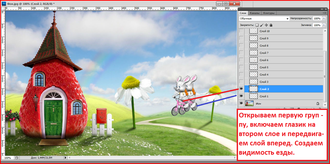Click the padlock icon on the Фон layer
This screenshot has height=164, width=330.
[x=318, y=103]
